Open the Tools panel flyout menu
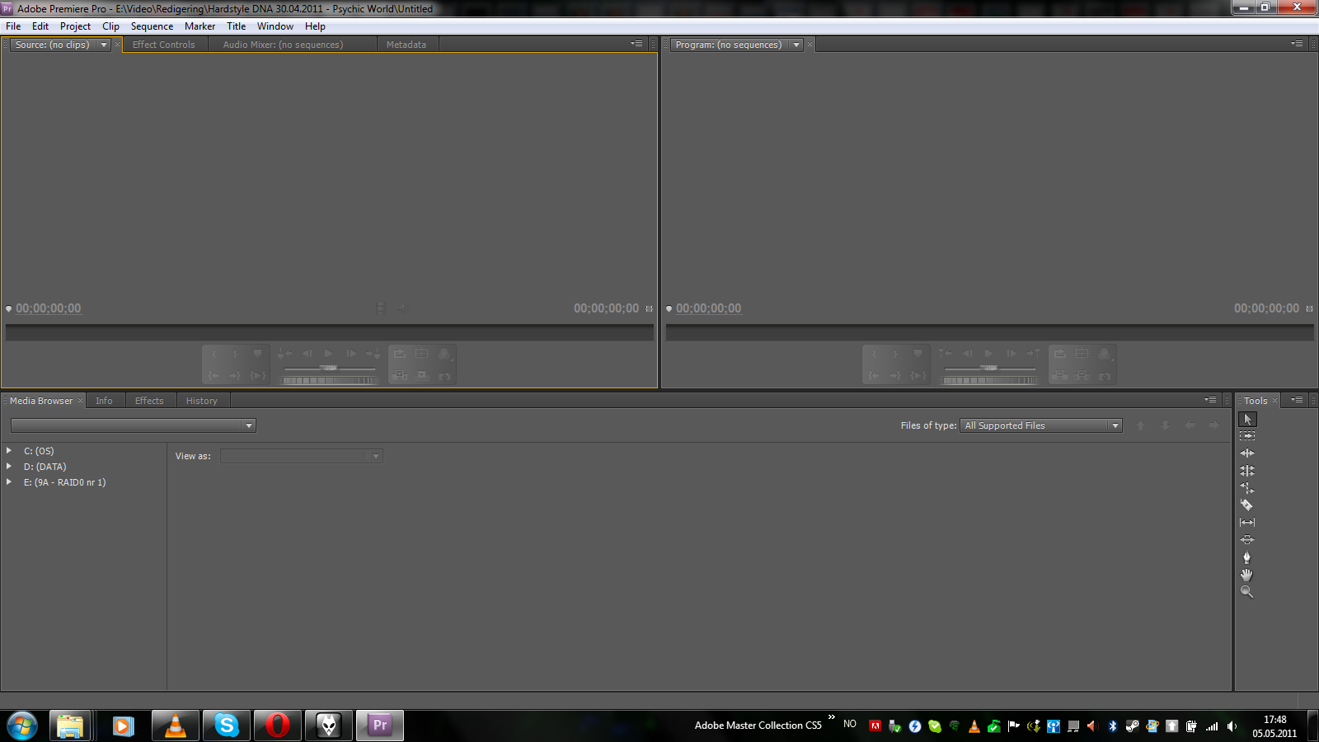1319x742 pixels. (x=1297, y=400)
